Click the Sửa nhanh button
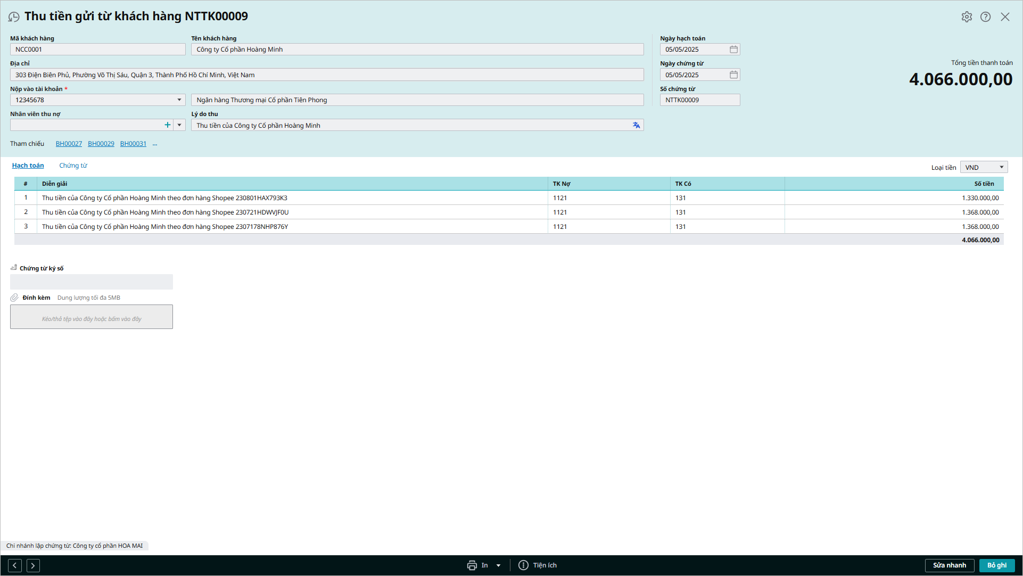 [949, 565]
